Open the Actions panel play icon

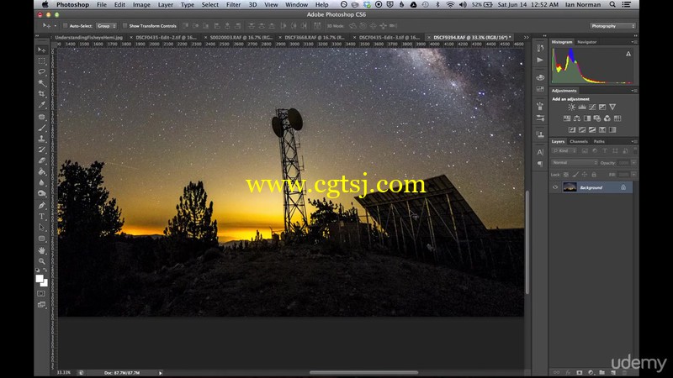(x=540, y=60)
